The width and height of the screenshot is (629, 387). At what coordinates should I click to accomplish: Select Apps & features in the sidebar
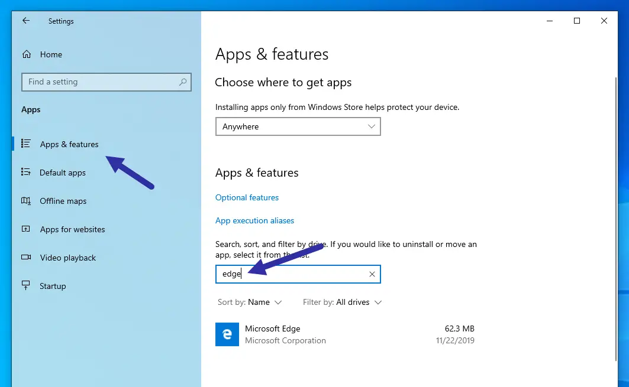click(x=69, y=144)
